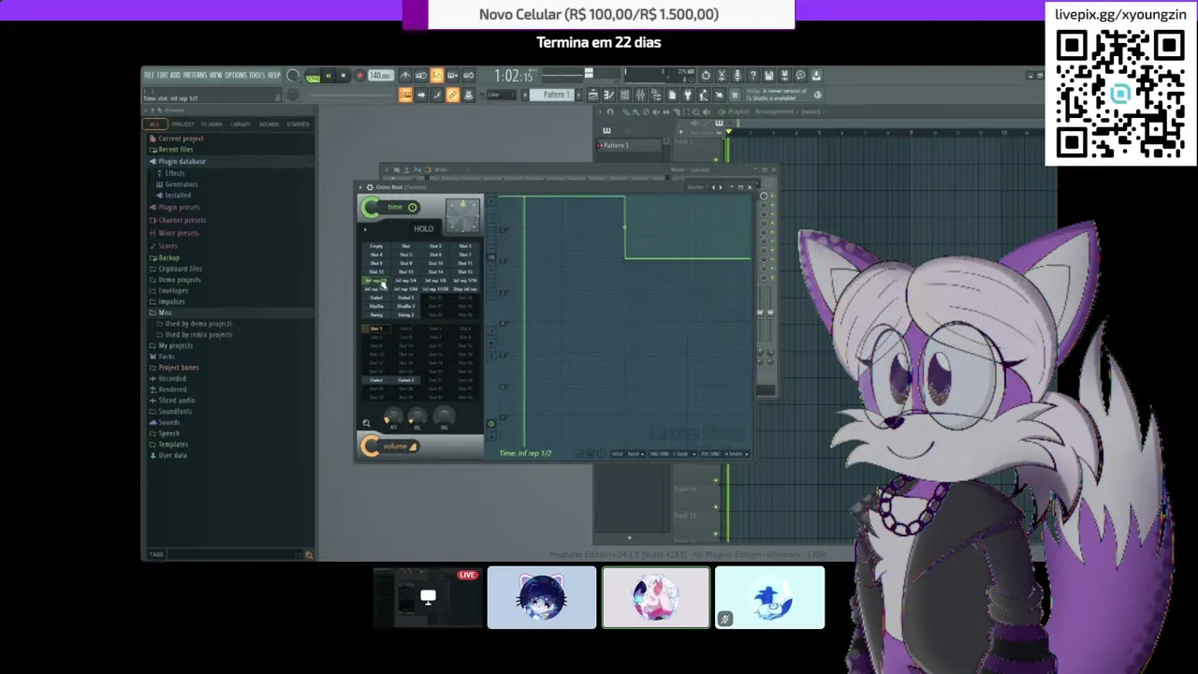Open the piano roll icon

pyautogui.click(x=609, y=95)
